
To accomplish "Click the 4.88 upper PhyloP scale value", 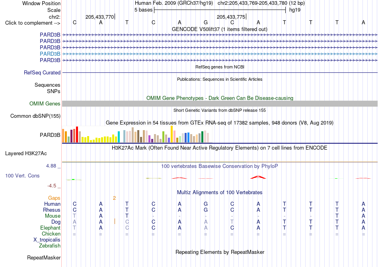I will coord(51,166).
